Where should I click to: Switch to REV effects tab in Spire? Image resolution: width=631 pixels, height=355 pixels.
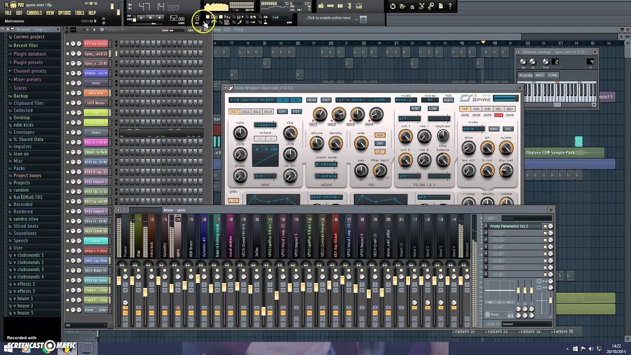[510, 109]
